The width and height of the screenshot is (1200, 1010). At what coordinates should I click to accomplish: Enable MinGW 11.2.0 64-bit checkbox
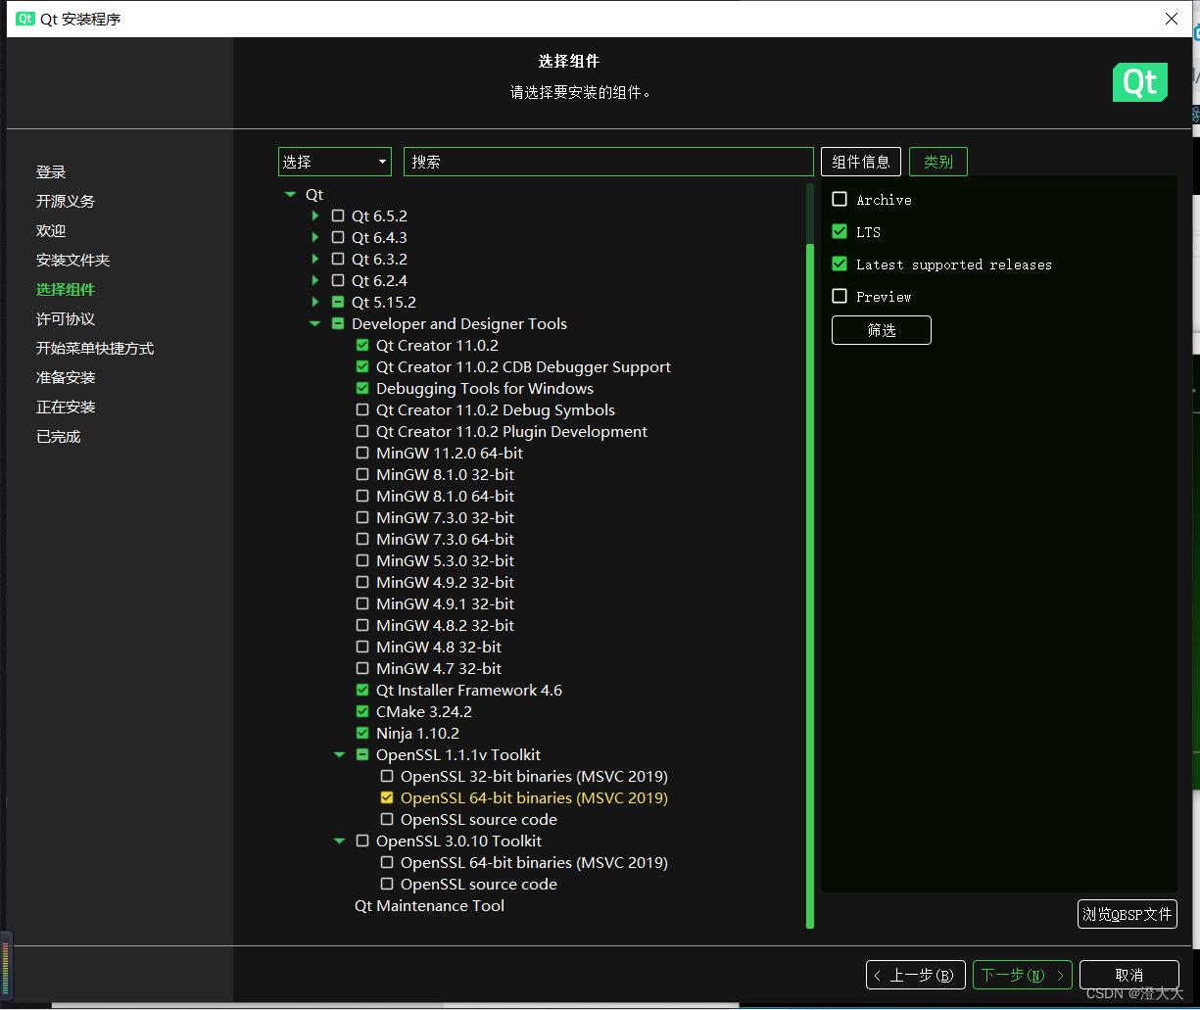(362, 453)
